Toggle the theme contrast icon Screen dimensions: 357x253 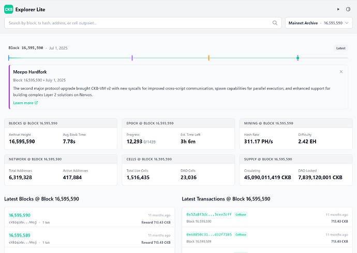tap(348, 9)
